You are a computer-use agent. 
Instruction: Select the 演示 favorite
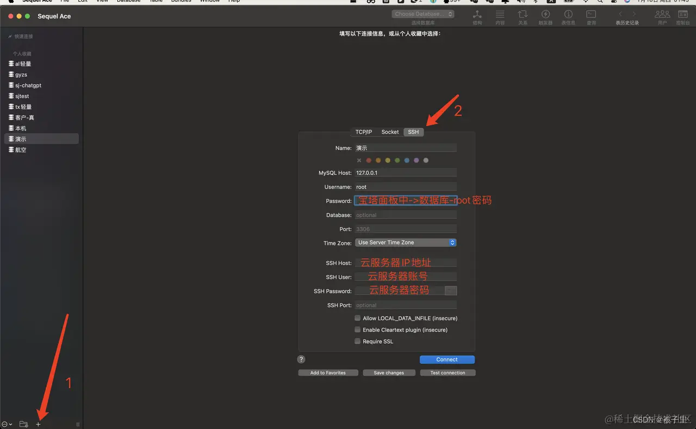pyautogui.click(x=41, y=139)
